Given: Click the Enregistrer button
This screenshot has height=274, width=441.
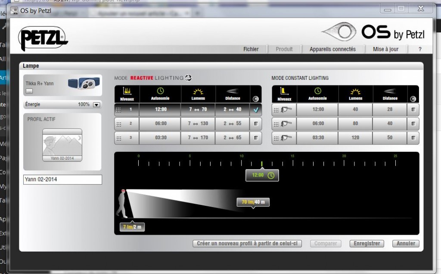Looking at the screenshot, I should pyautogui.click(x=367, y=243).
